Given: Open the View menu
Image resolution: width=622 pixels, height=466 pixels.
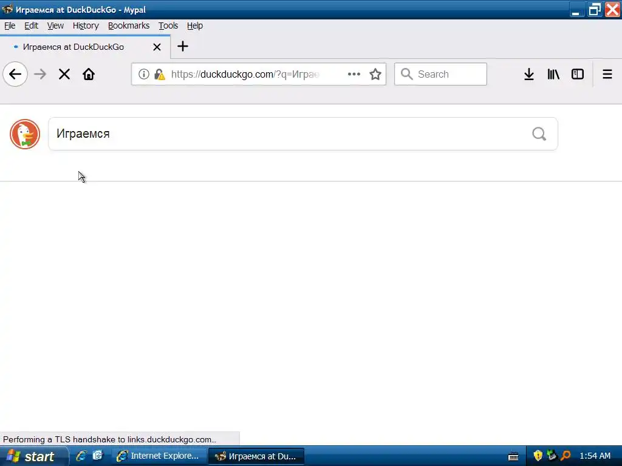Looking at the screenshot, I should [55, 25].
